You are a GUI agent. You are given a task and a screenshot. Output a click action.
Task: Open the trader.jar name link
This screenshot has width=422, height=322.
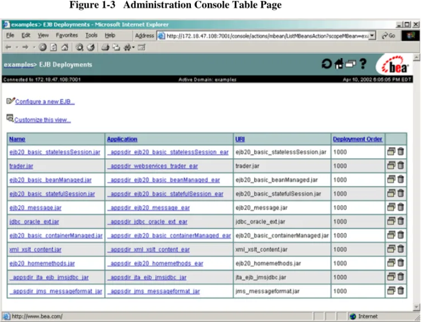pos(21,166)
